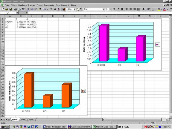Image resolution: width=172 pixels, height=129 pixels.
Task: Open the Inserare menu
Action: [32, 5]
